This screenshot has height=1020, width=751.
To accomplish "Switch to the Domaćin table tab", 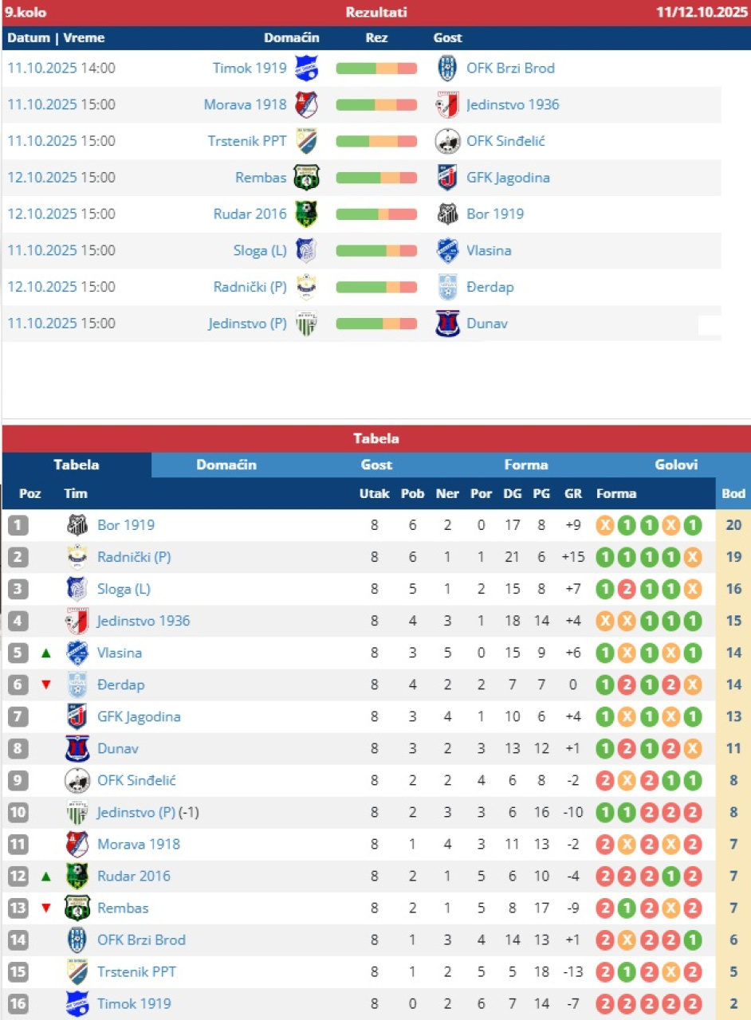I will point(226,465).
